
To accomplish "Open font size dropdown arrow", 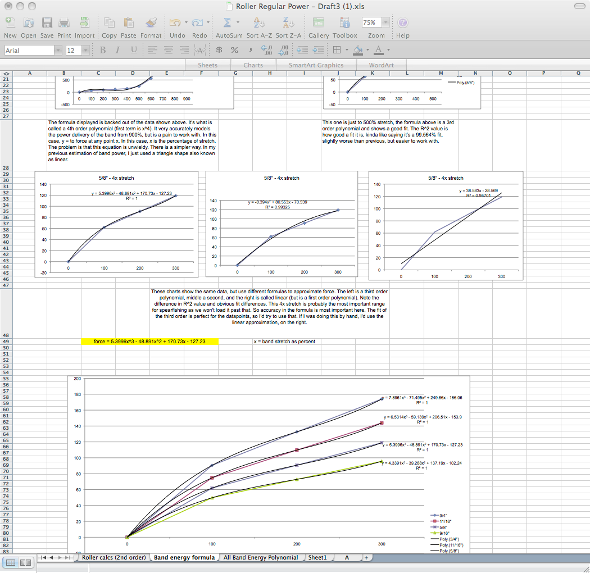I will point(86,51).
